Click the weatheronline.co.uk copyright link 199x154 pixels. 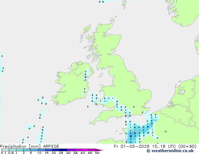[170, 151]
